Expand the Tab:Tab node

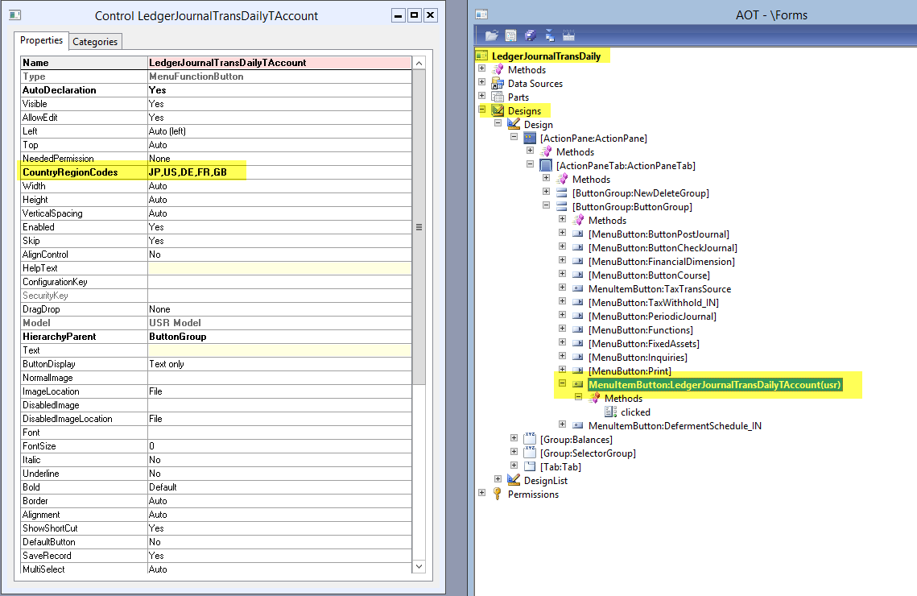point(514,466)
